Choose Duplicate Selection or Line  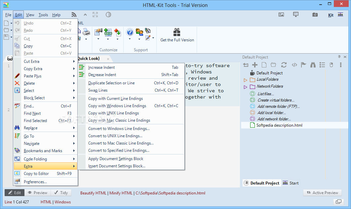point(131,83)
